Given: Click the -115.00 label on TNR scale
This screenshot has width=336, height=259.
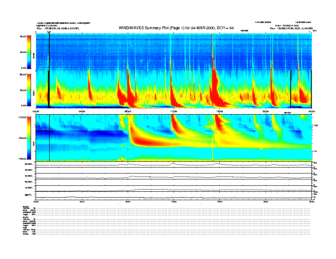Looking at the screenshot, I should pyautogui.click(x=22, y=117).
